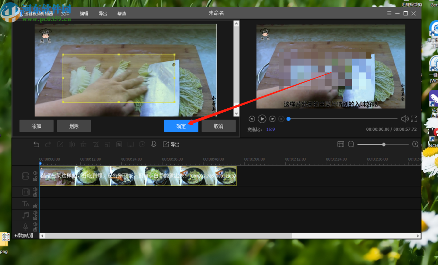Step to next frame in preview

tap(272, 119)
